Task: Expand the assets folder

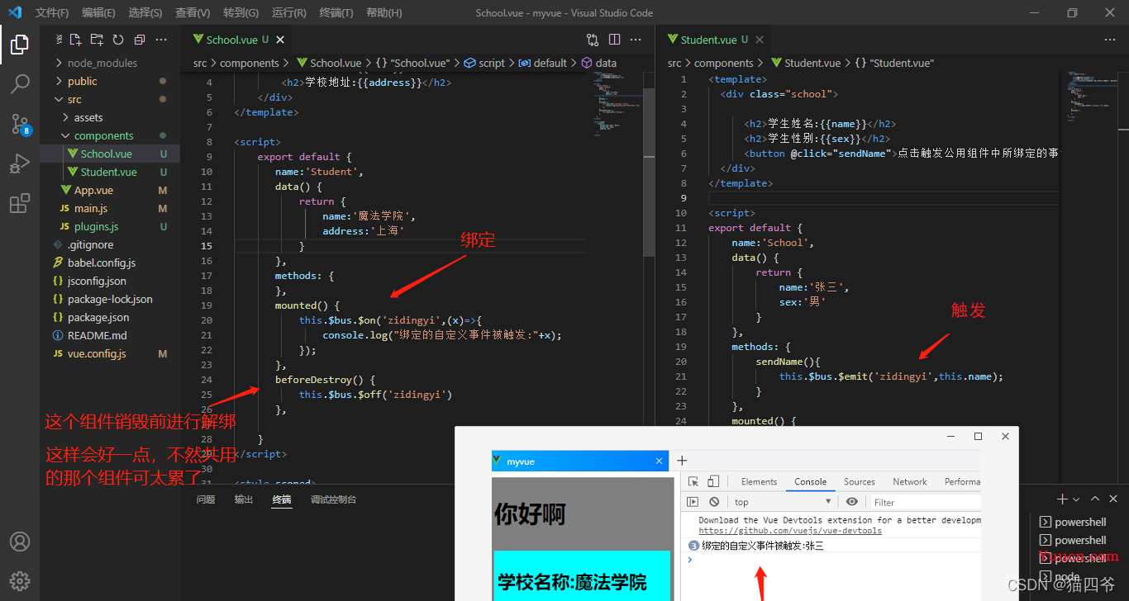Action: 88,117
